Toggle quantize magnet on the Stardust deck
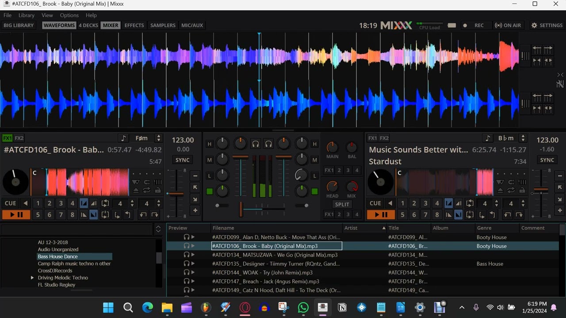Viewport: 566px width, 318px height. coord(511,182)
